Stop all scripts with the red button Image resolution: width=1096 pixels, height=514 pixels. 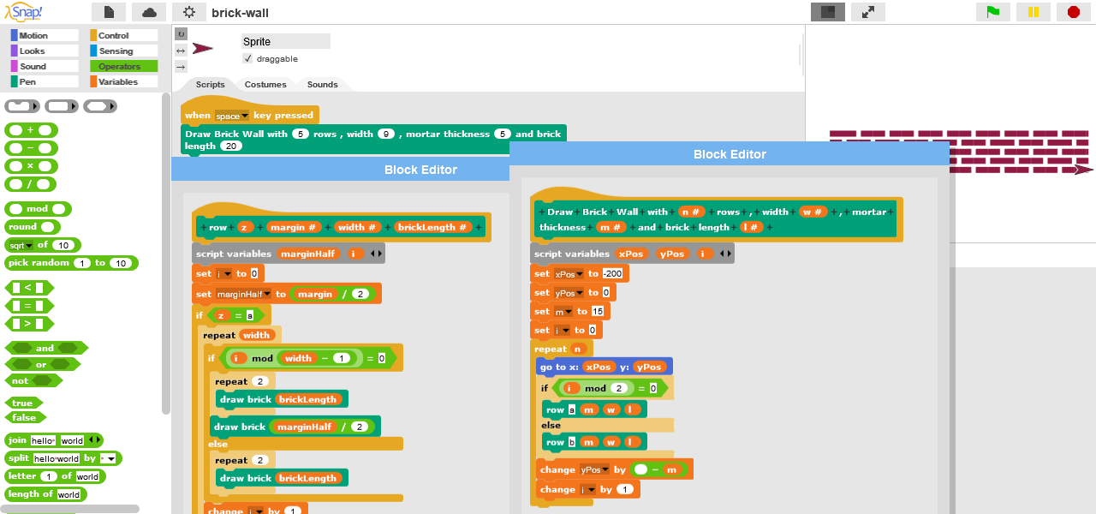(1073, 12)
